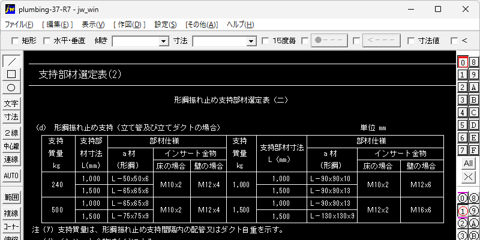This screenshot has width=480, height=240.
Task: Select layer group 8 circle button
Action: 473,199
